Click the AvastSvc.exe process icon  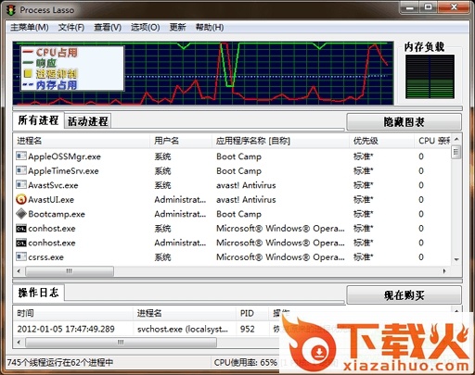pyautogui.click(x=21, y=185)
